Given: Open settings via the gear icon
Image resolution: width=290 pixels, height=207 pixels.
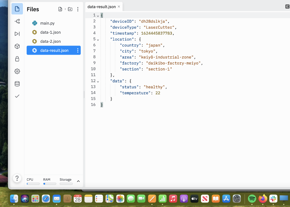Looking at the screenshot, I should pyautogui.click(x=17, y=71).
